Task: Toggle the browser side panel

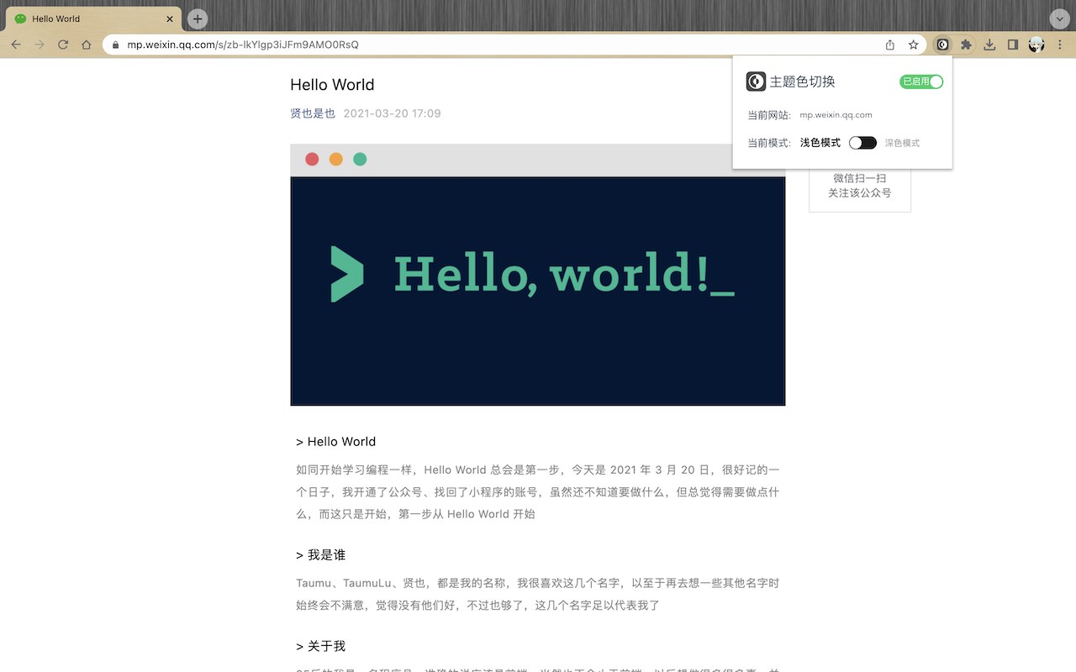Action: [1013, 45]
